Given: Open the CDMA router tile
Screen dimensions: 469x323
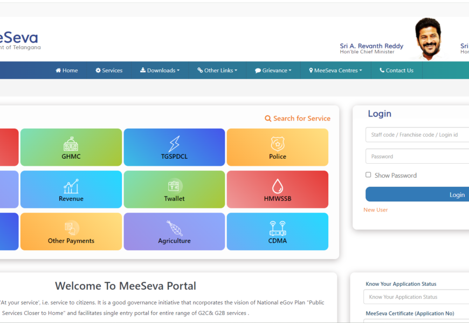Looking at the screenshot, I should click(277, 231).
